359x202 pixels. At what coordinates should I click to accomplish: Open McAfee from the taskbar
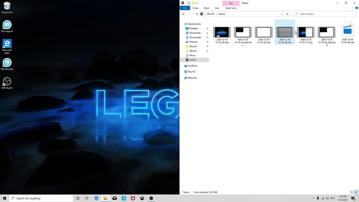(133, 198)
